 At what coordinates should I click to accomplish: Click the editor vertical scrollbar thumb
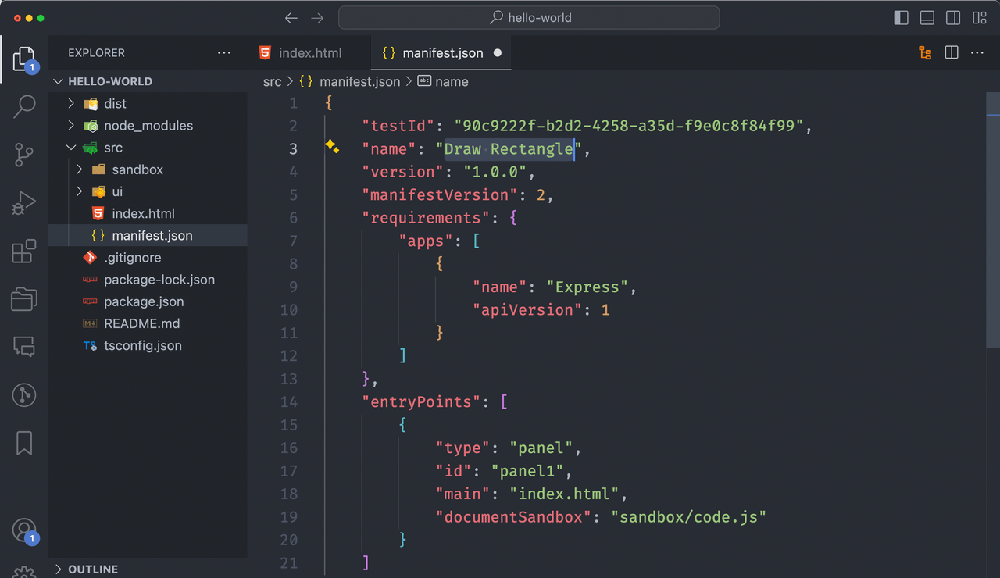pyautogui.click(x=992, y=220)
